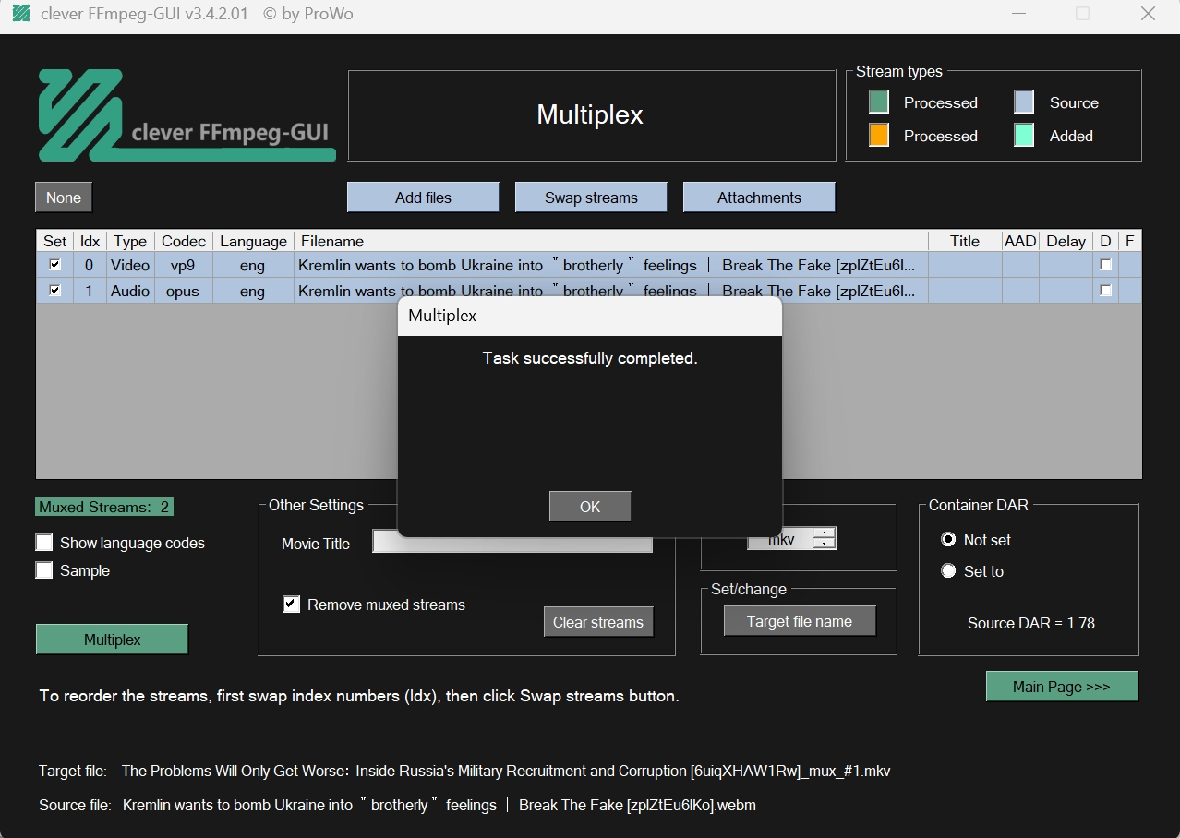Go to Main Page >>>
The height and width of the screenshot is (838, 1180).
click(x=1062, y=687)
